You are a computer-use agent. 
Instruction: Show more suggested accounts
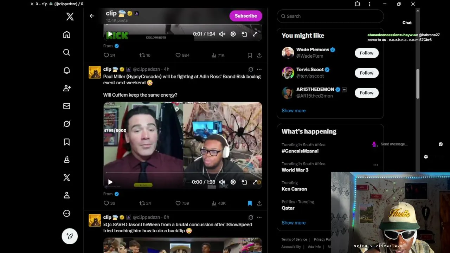pyautogui.click(x=294, y=110)
